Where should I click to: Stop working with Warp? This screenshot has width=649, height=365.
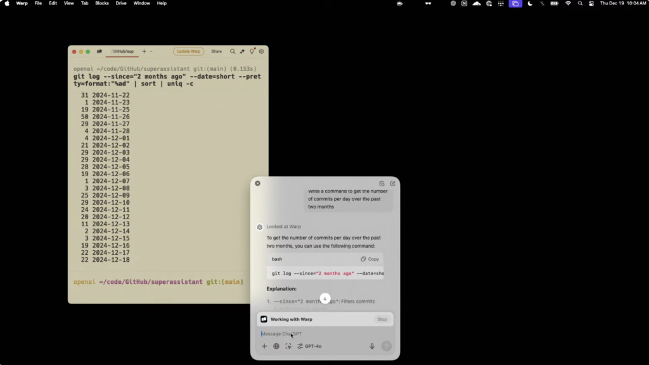point(382,319)
